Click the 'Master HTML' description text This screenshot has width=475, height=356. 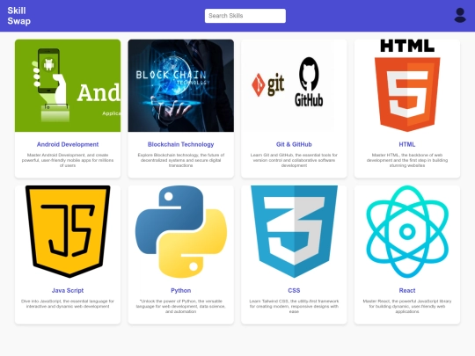pos(407,160)
